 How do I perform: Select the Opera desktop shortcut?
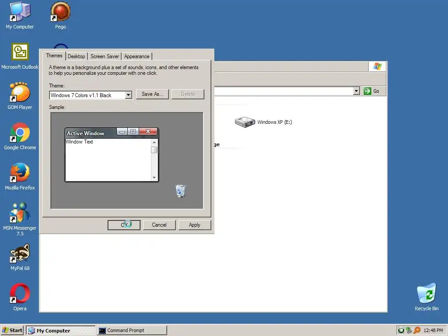click(20, 297)
